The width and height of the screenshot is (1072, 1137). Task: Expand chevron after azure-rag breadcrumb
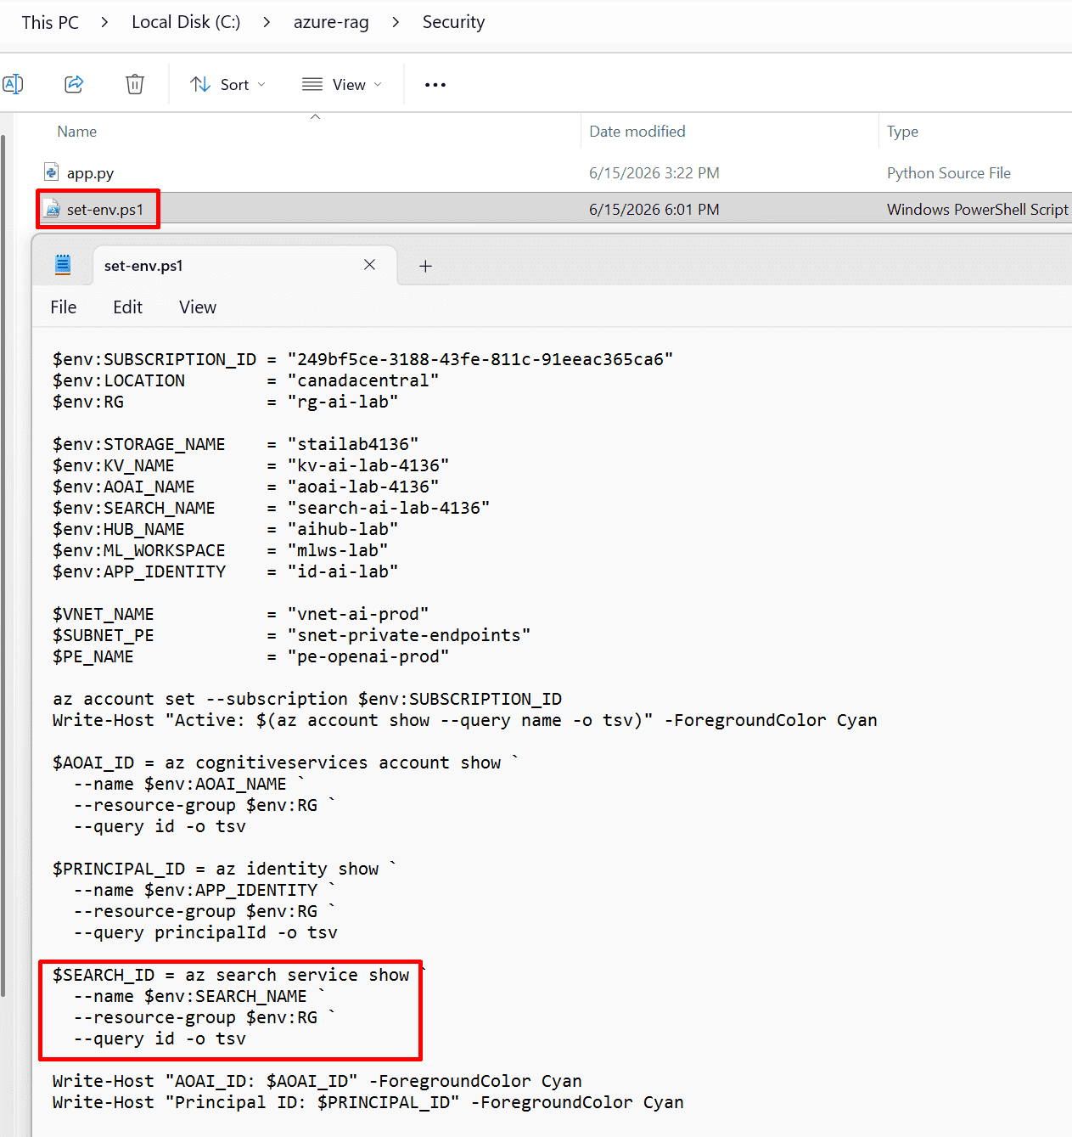[x=396, y=22]
